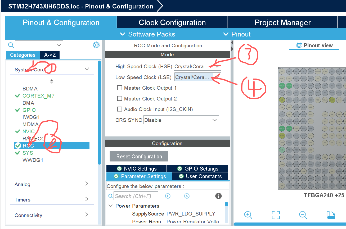Screen dimensions: 346x229
Task: Expand the Timers category
Action: tap(87, 199)
